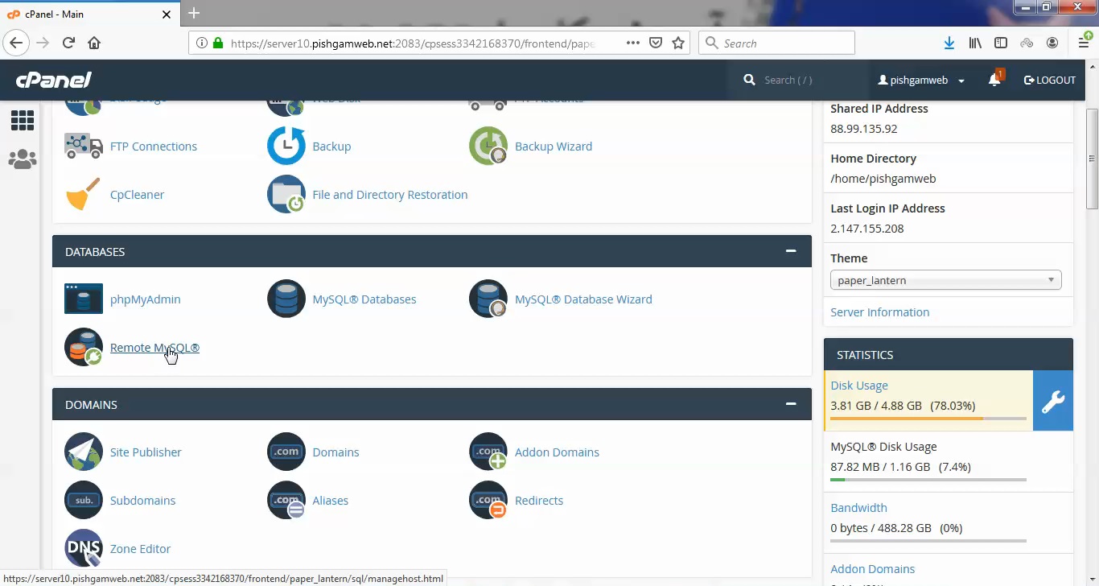Click inside the cPanel search field

(x=796, y=80)
